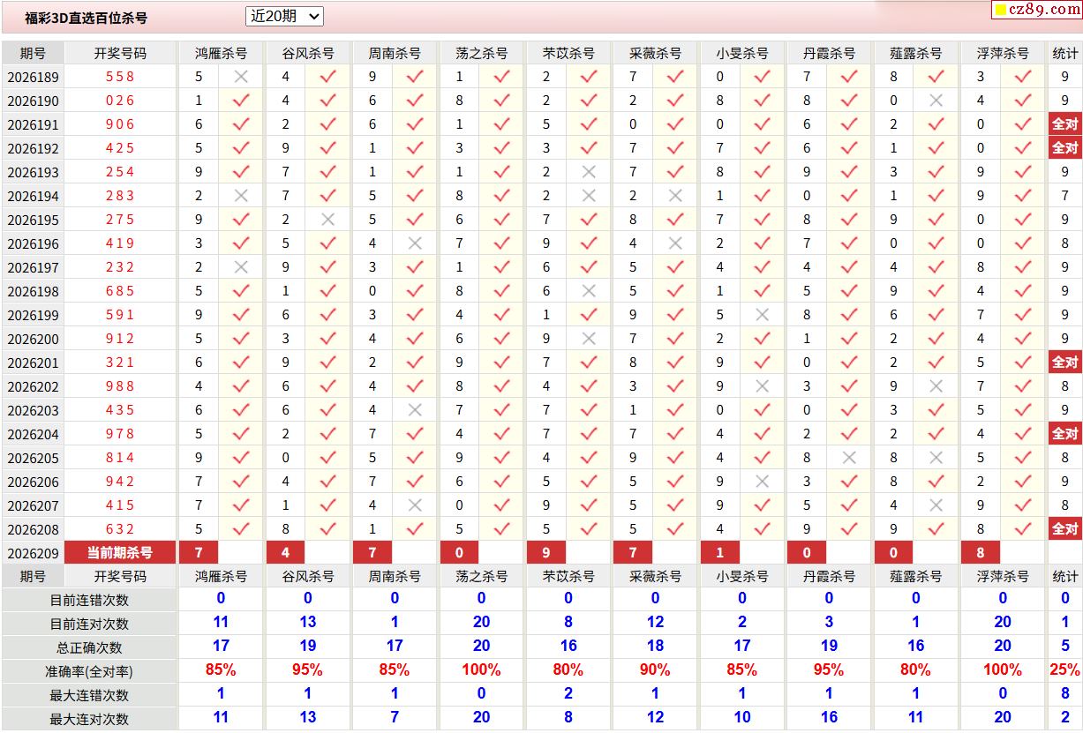Click the 芣苡 current kill number 9
The width and height of the screenshot is (1083, 733).
pos(546,553)
